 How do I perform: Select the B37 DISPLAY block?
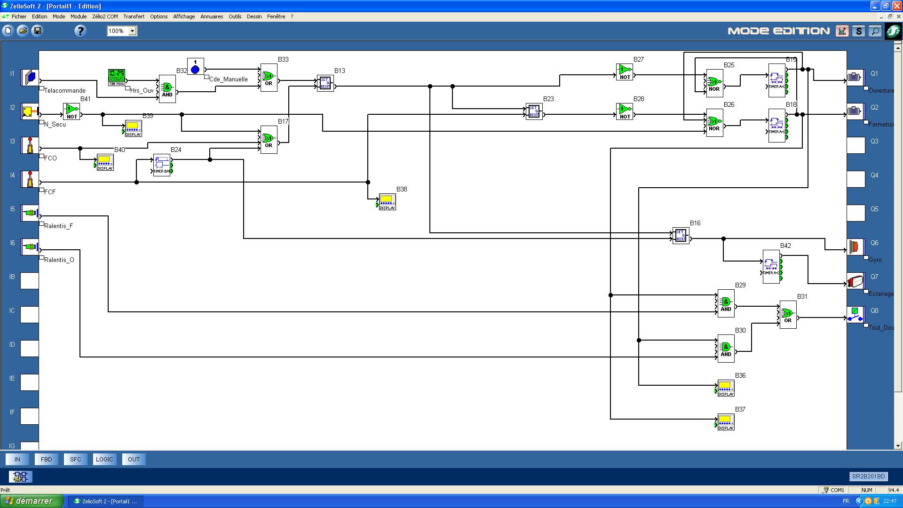click(x=726, y=422)
